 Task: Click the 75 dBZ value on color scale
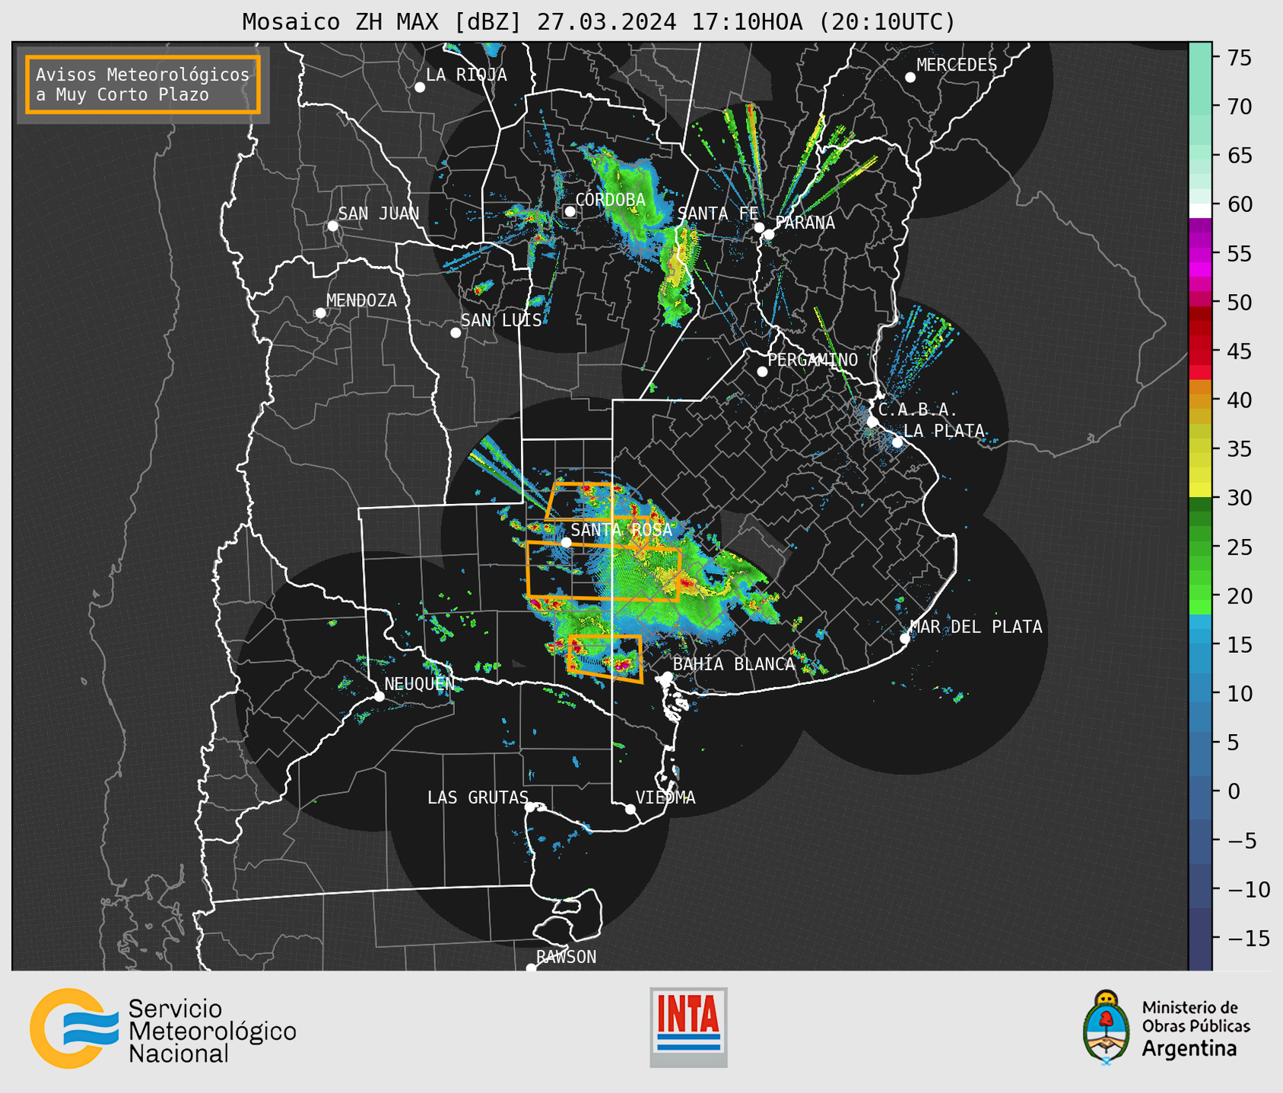[x=1240, y=58]
